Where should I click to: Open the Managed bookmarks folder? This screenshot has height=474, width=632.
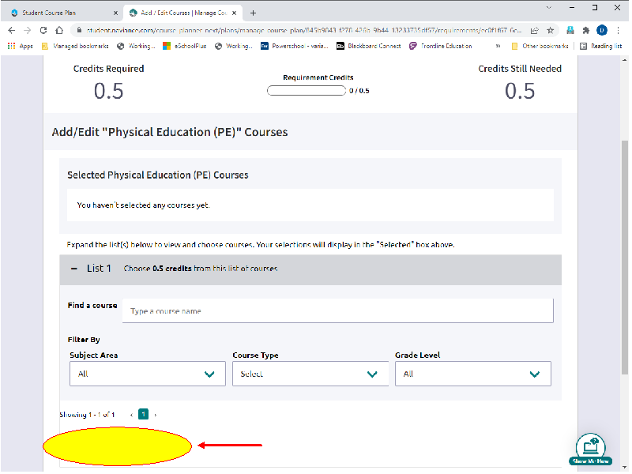click(75, 46)
